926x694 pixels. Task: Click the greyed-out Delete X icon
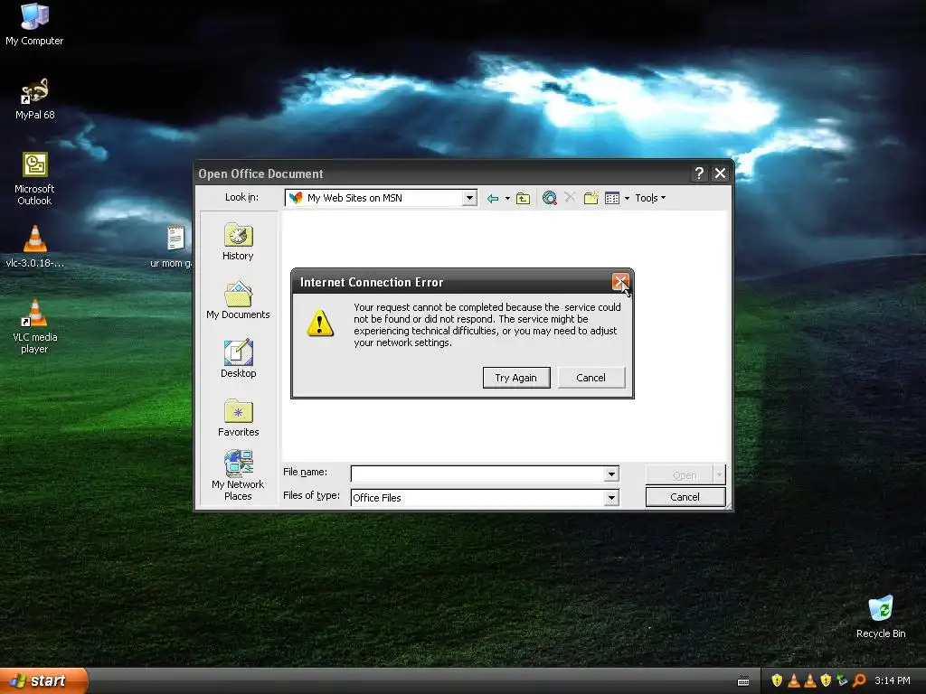point(570,197)
